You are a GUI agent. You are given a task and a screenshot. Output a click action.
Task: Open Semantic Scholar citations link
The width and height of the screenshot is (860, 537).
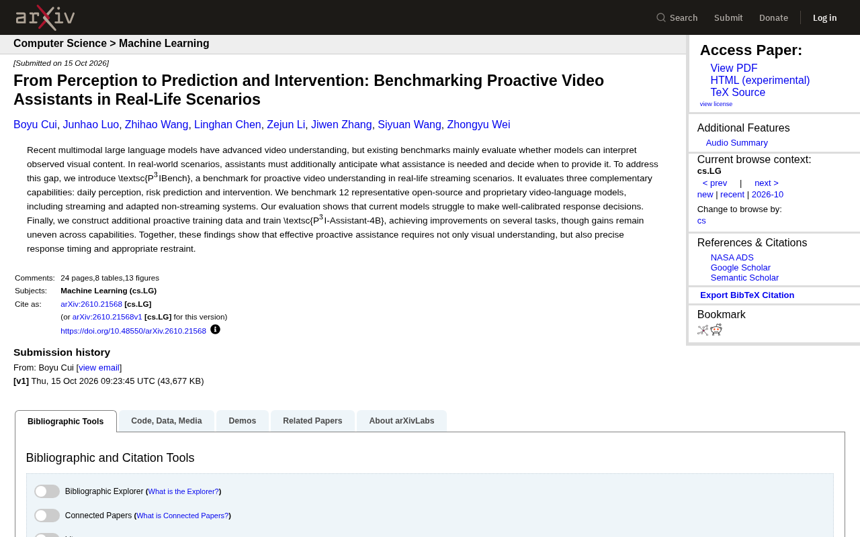[744, 278]
